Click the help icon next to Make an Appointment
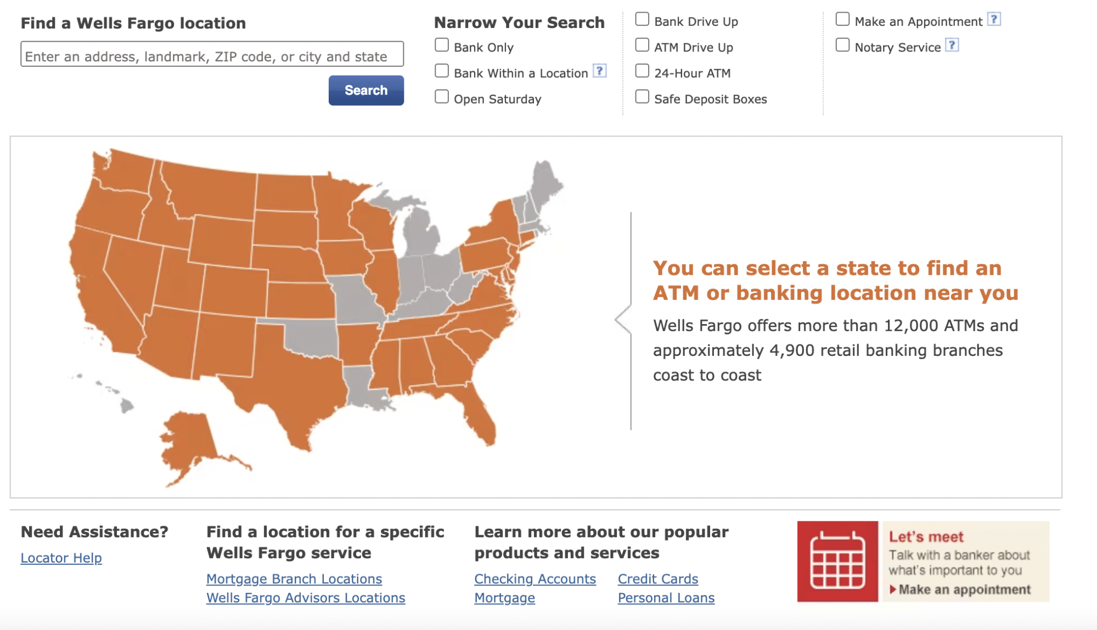 tap(994, 19)
